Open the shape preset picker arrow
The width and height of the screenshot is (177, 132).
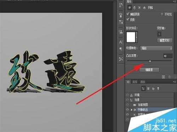(x=137, y=37)
